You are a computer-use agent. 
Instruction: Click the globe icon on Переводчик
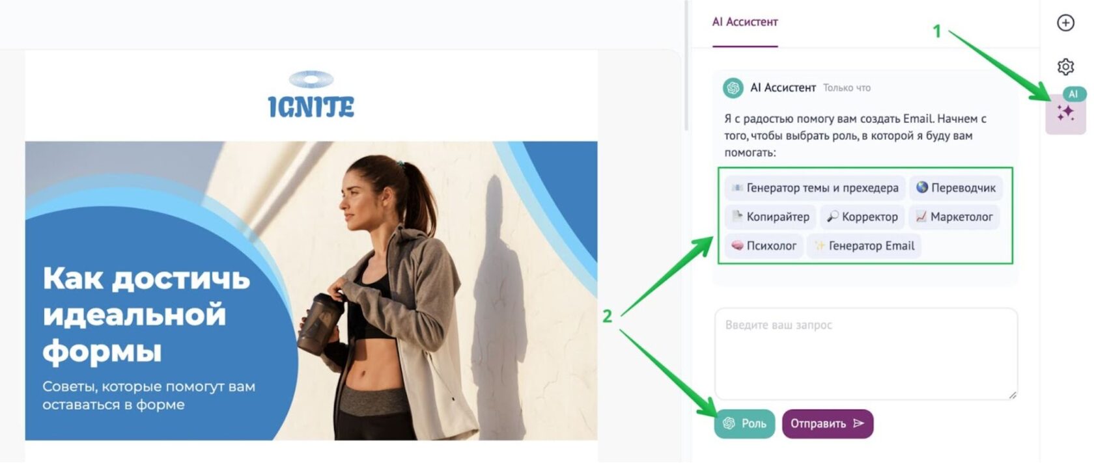[x=922, y=187]
